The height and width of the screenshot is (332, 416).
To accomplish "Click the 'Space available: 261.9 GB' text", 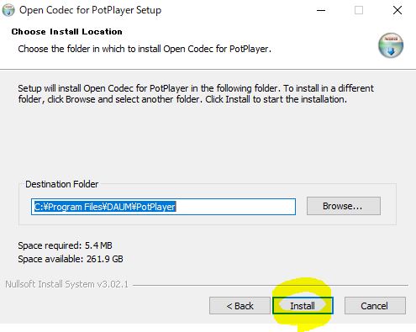I will tap(71, 259).
